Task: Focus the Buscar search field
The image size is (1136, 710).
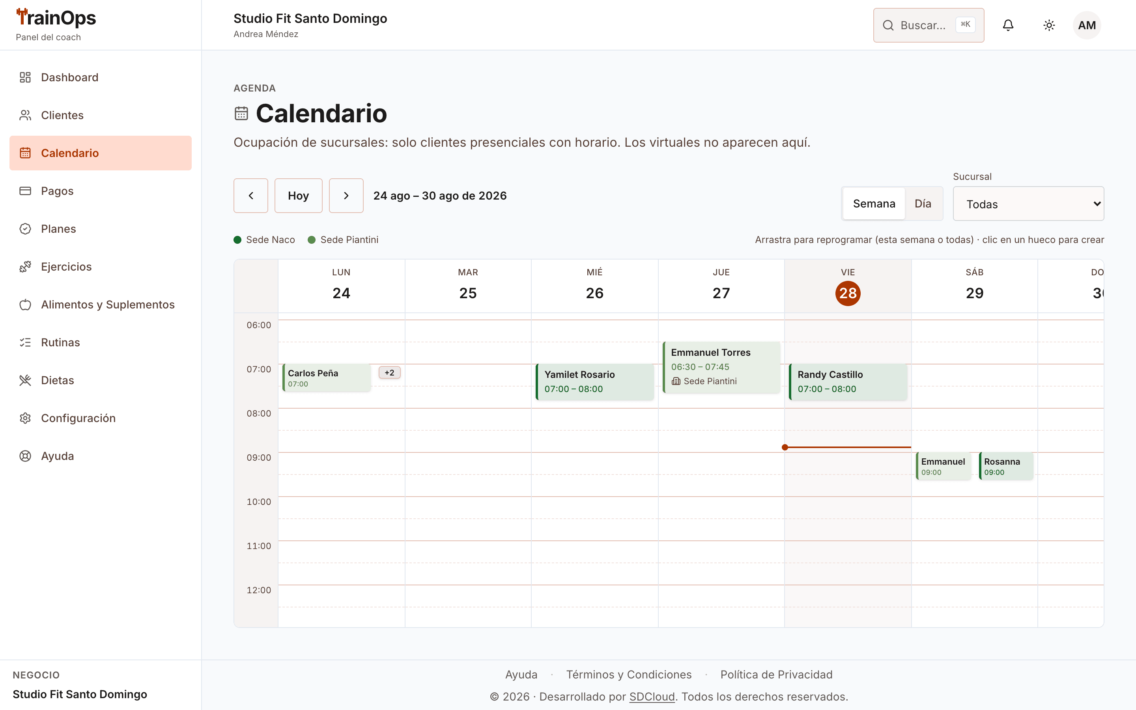Action: click(x=929, y=25)
